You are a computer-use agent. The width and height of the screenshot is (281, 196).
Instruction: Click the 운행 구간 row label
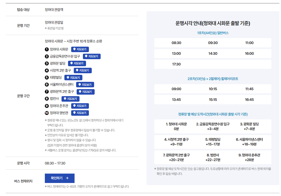coord(23,96)
